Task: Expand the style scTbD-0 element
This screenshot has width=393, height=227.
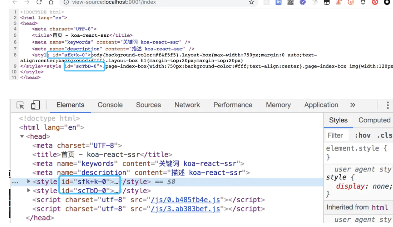Action: (29, 190)
